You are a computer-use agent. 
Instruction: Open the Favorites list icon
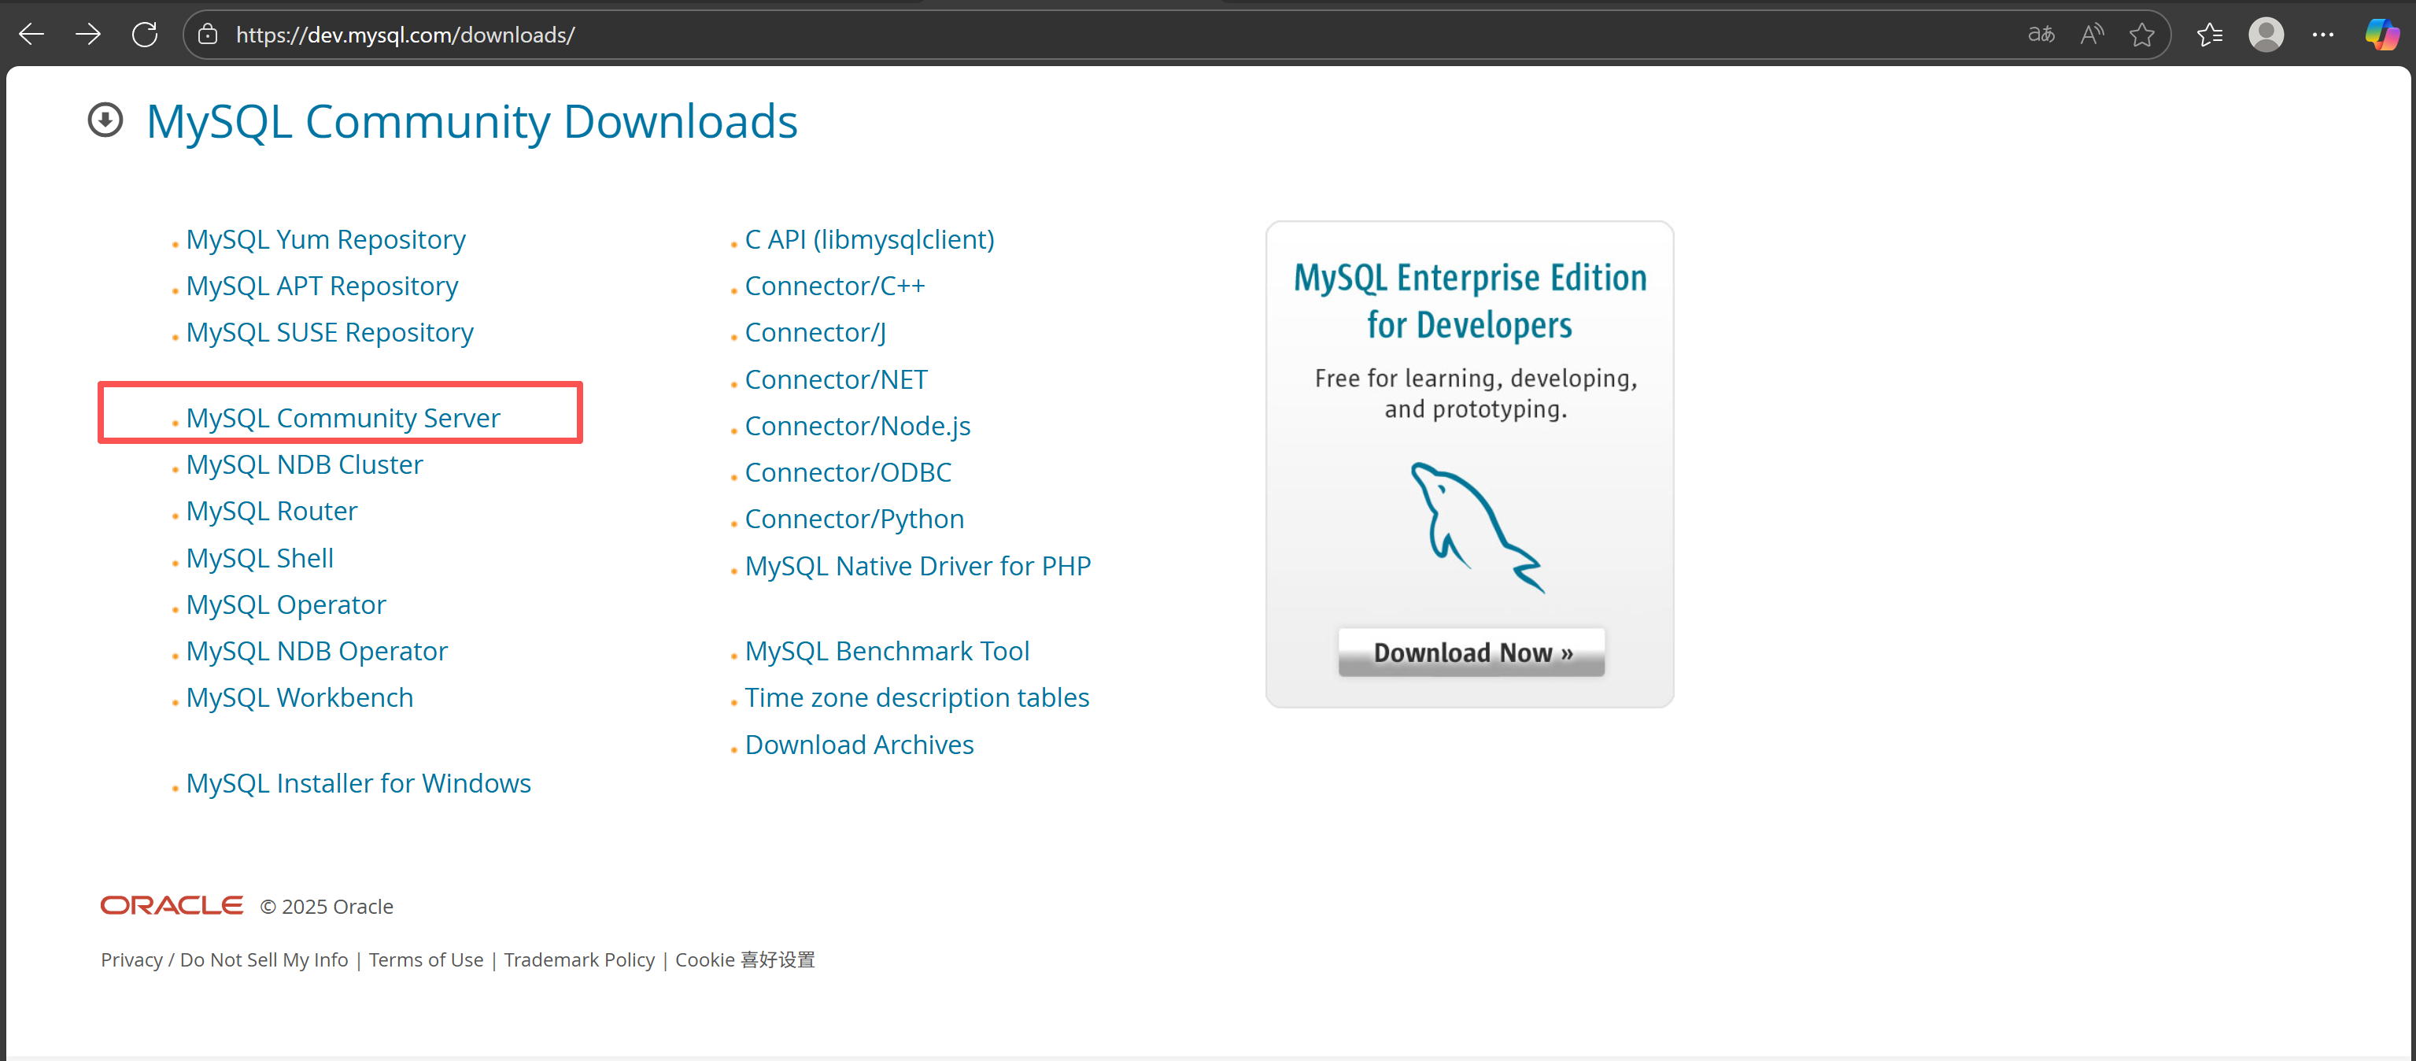click(2210, 35)
